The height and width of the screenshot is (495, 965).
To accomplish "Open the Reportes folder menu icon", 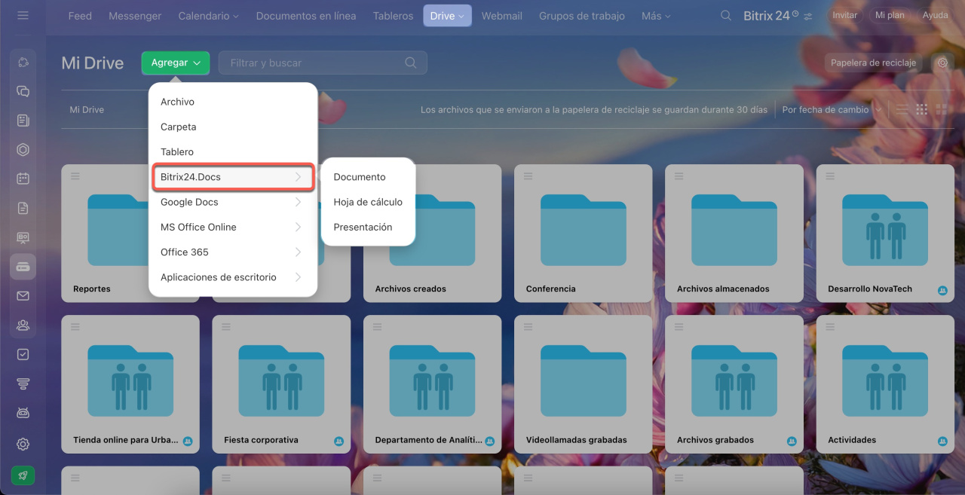I will [x=75, y=176].
